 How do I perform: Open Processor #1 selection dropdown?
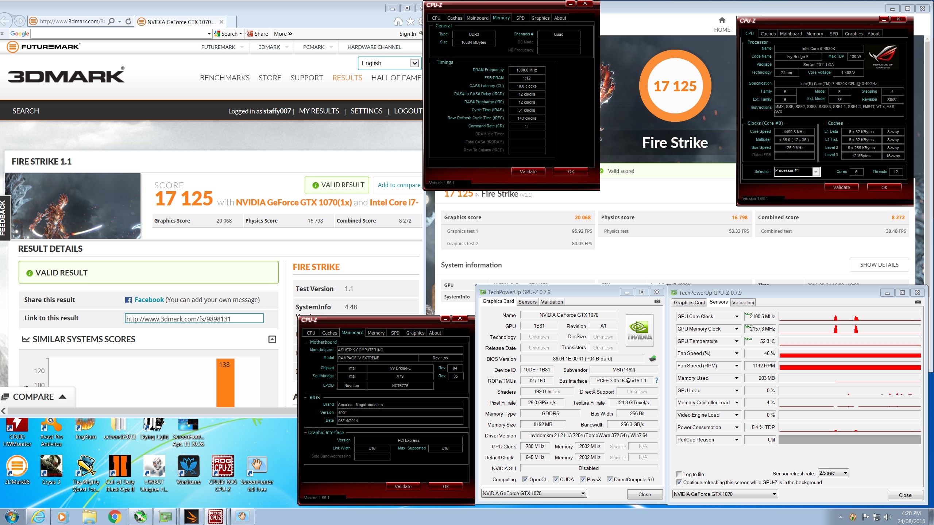point(797,171)
